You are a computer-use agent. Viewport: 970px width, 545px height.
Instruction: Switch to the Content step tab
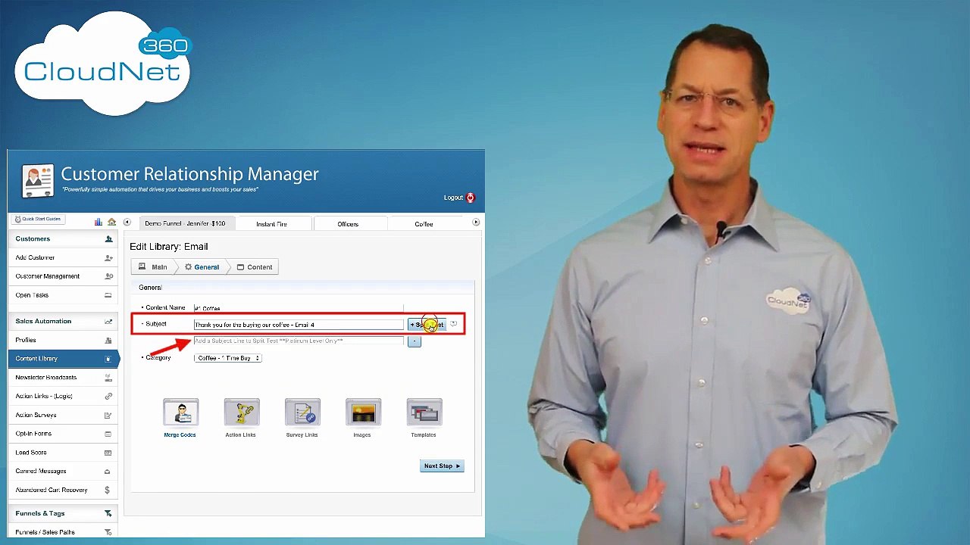click(255, 267)
